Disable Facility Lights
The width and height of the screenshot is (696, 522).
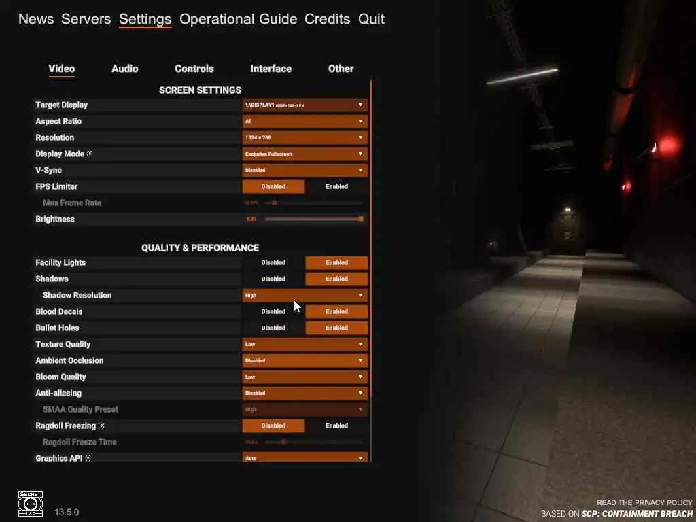pos(273,262)
